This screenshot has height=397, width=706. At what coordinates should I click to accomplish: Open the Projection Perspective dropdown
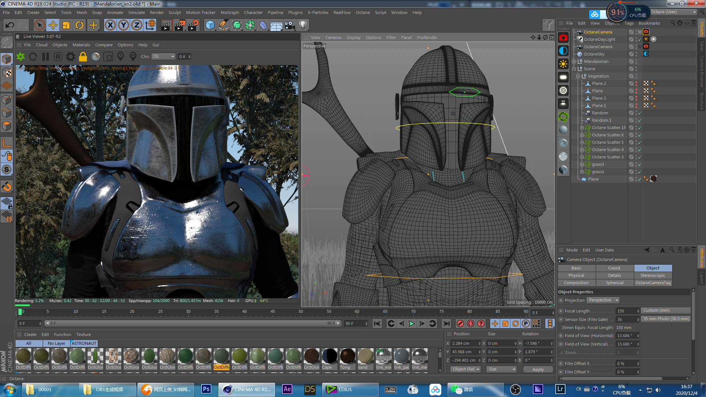point(603,300)
